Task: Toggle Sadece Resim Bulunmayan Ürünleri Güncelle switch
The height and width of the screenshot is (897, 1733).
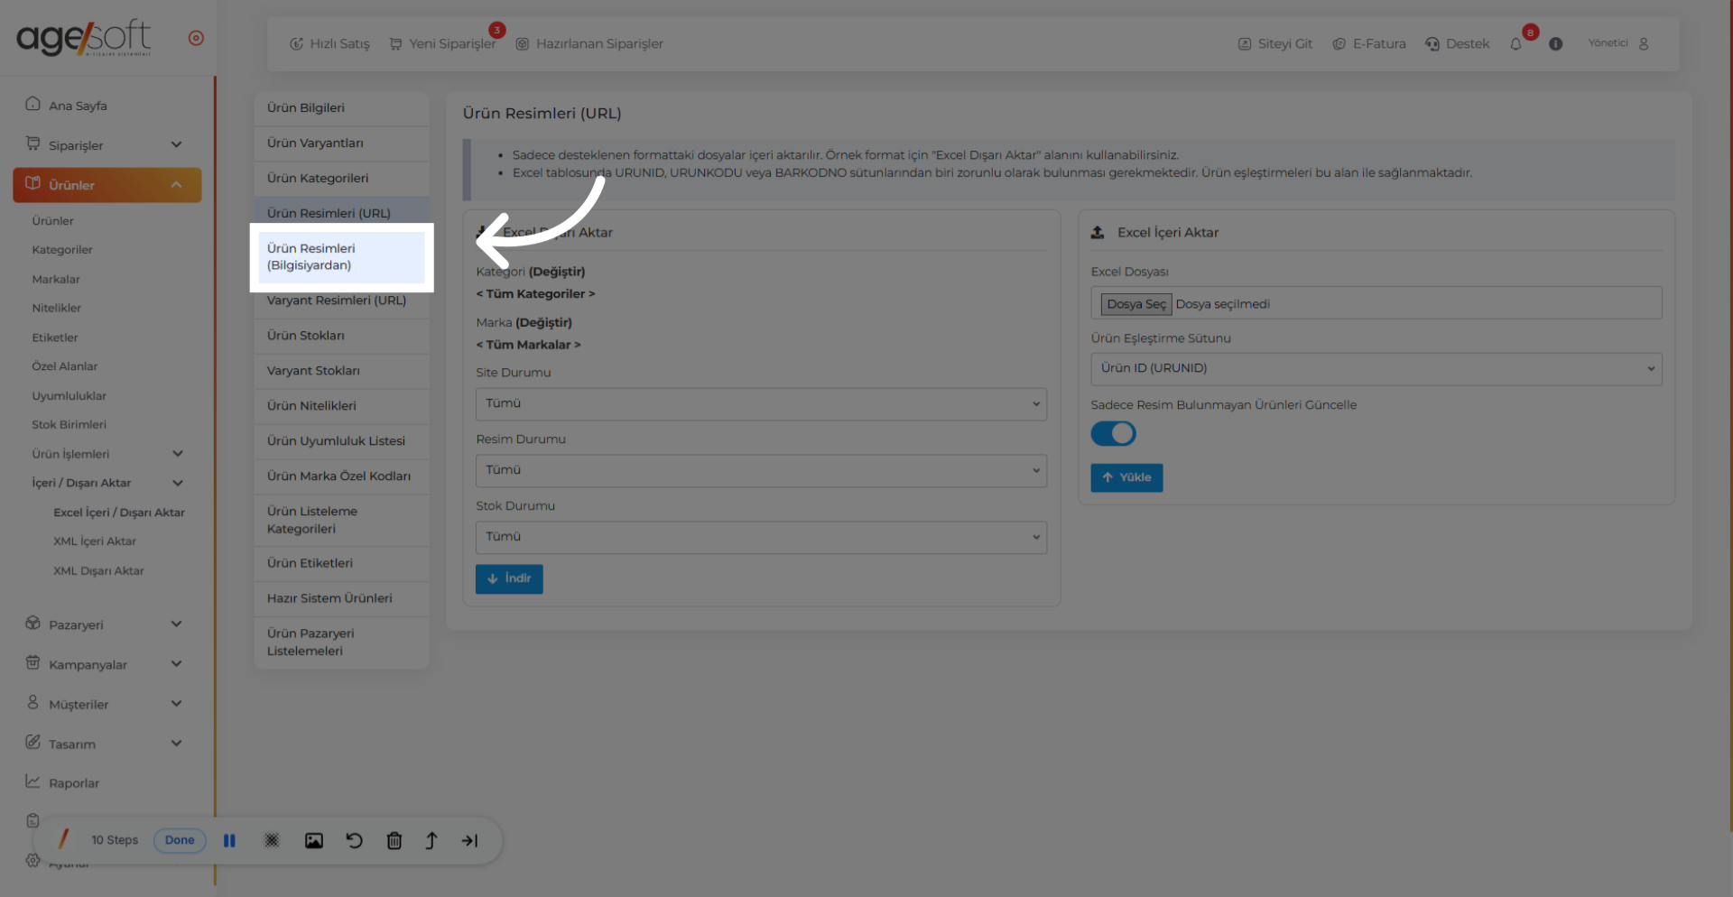Action: (1113, 434)
